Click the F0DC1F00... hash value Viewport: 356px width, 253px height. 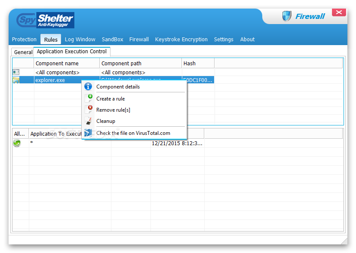coord(198,80)
